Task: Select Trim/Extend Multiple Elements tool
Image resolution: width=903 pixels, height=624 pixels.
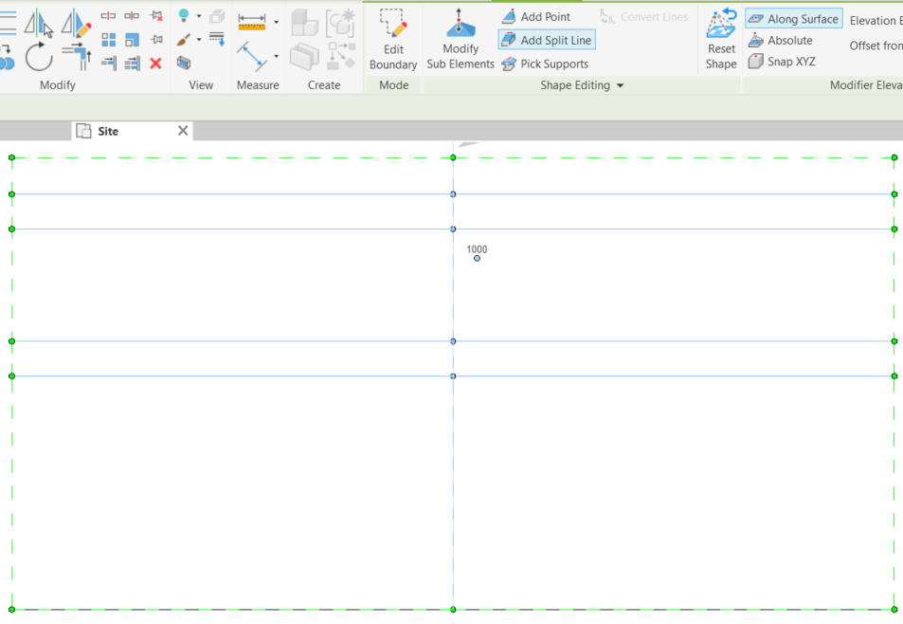Action: 132,63
